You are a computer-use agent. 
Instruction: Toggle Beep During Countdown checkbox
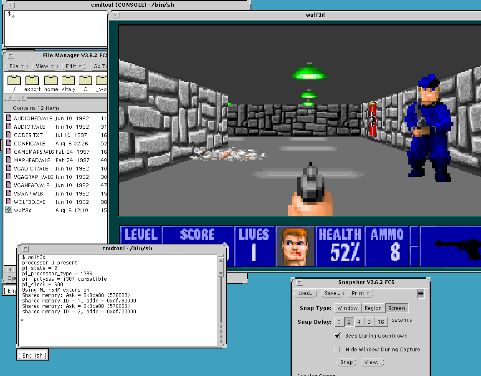(x=338, y=335)
